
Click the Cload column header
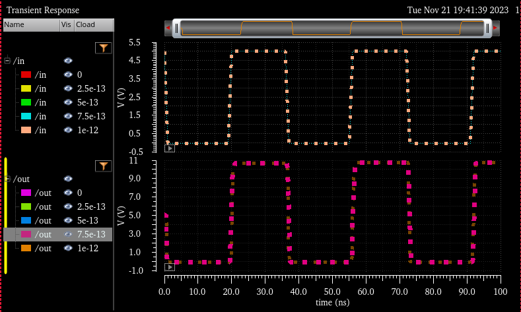click(x=92, y=24)
